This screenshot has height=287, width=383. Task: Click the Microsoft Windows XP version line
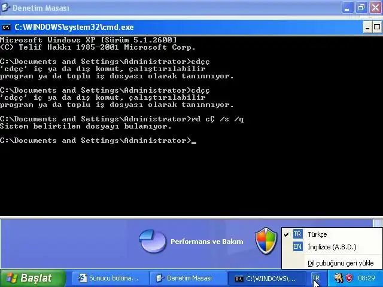click(x=88, y=40)
